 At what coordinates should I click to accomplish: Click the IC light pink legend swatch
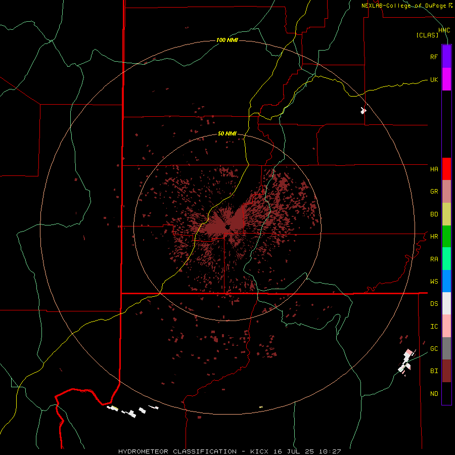click(446, 326)
